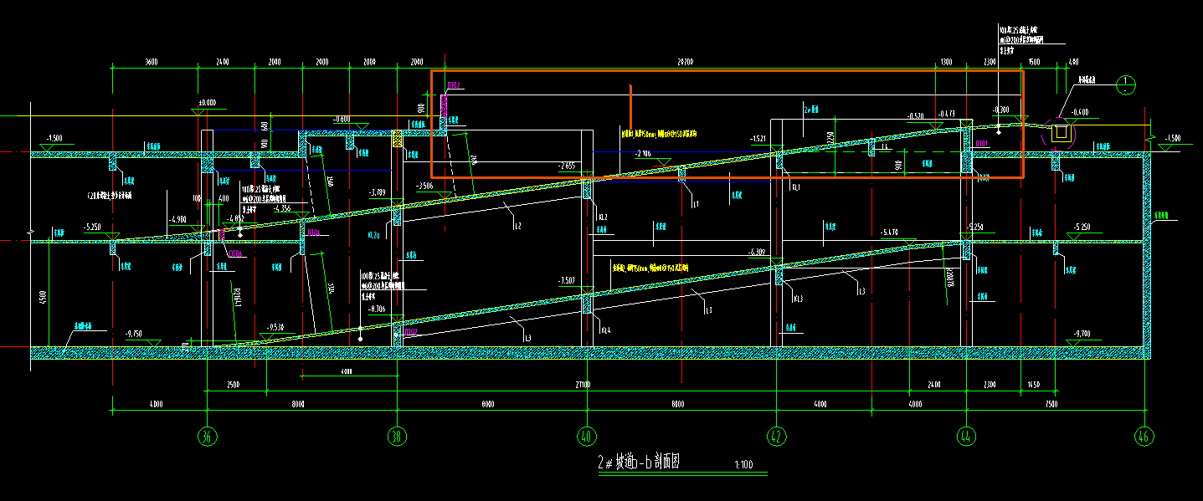Click the -6.309 elevation label
Viewport: 1203px width, 501px height.
pyautogui.click(x=758, y=252)
